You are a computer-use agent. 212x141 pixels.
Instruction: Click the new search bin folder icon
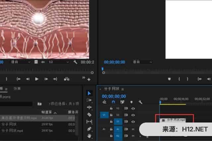click(39, 104)
